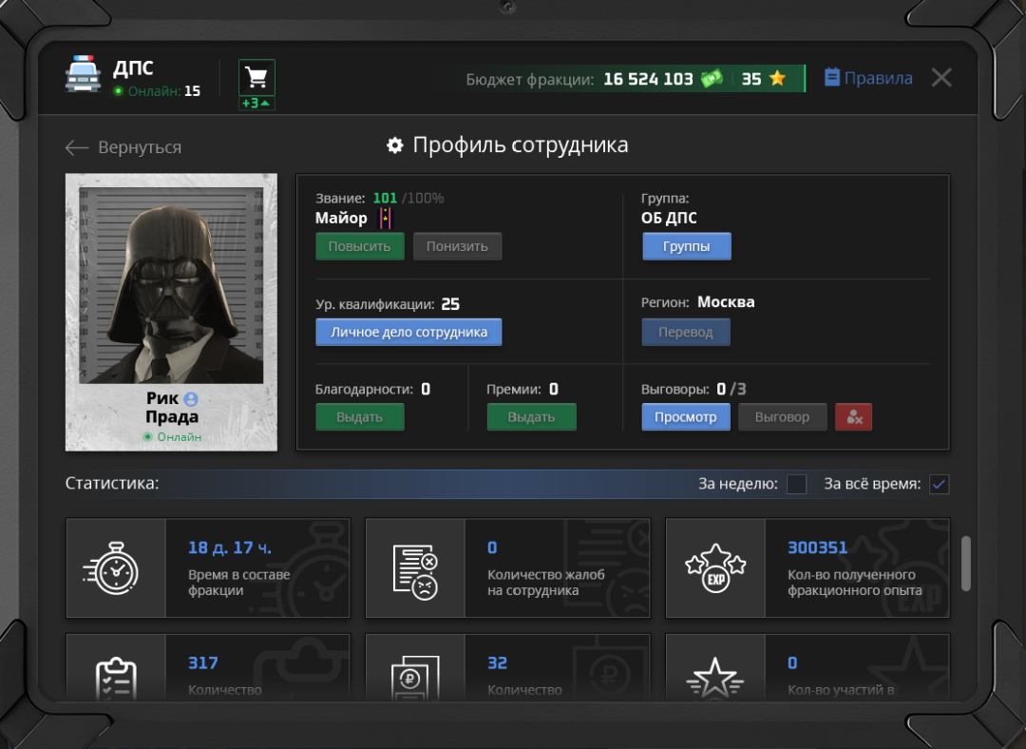Issue bonus with Выдать under Премии
The image size is (1026, 749).
[531, 417]
